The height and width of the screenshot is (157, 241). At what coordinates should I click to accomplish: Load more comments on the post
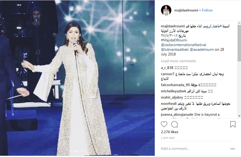click(x=178, y=61)
